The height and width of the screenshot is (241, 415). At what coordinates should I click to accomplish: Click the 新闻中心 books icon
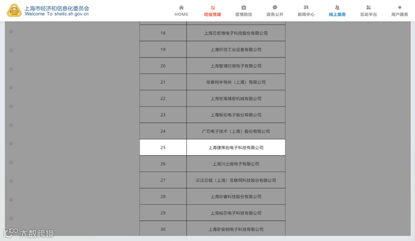click(x=306, y=7)
